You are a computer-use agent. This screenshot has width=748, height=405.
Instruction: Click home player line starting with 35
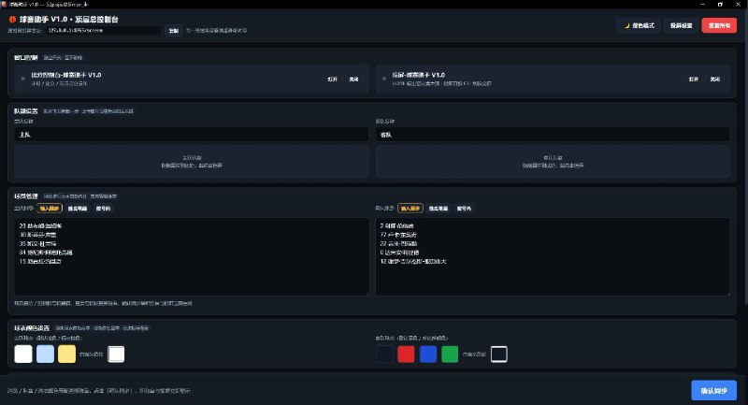37,244
